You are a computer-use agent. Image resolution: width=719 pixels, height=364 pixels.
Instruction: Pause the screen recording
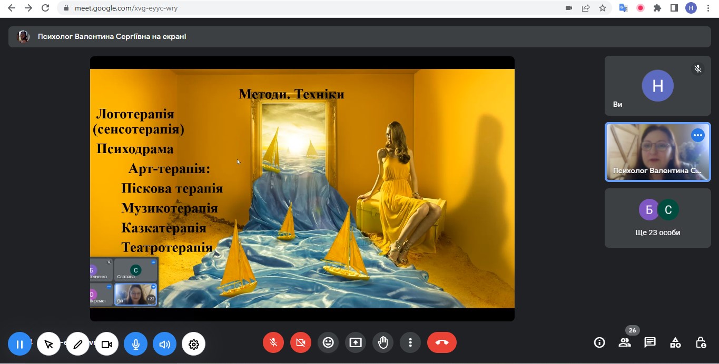(x=20, y=345)
